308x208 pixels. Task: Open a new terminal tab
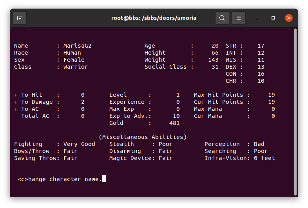click(20, 18)
